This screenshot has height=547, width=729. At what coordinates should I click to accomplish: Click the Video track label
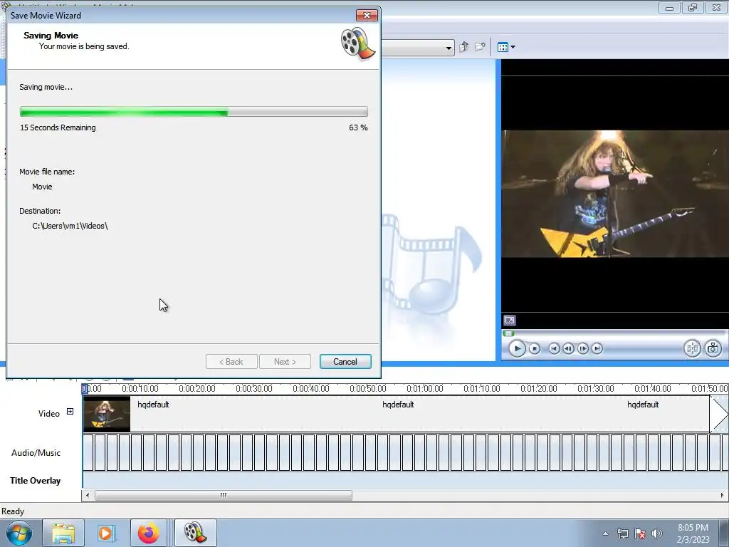[x=49, y=414]
